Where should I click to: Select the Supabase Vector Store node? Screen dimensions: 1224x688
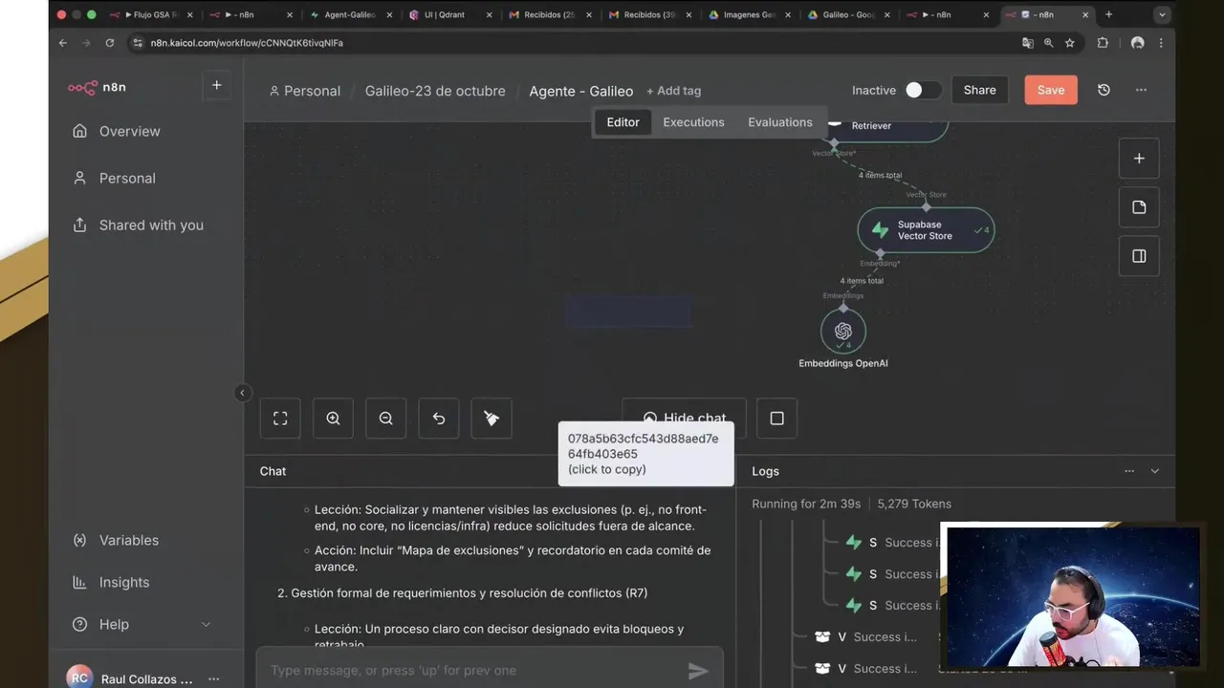(926, 230)
